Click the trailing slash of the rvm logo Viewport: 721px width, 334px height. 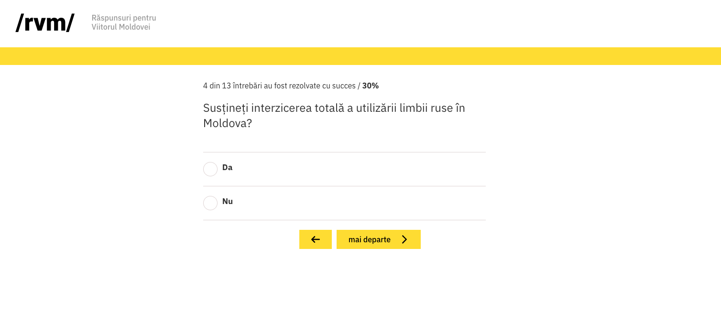click(70, 23)
